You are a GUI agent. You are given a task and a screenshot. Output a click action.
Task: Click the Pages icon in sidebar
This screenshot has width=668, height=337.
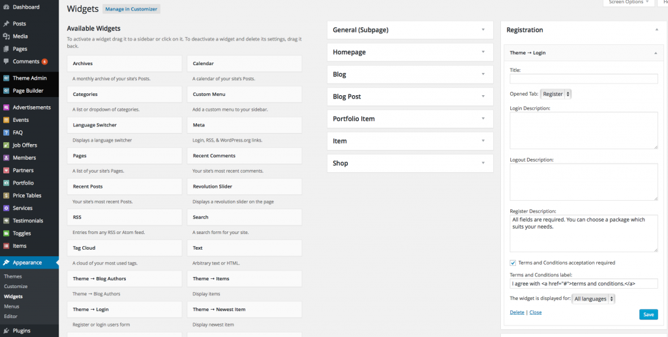click(6, 49)
